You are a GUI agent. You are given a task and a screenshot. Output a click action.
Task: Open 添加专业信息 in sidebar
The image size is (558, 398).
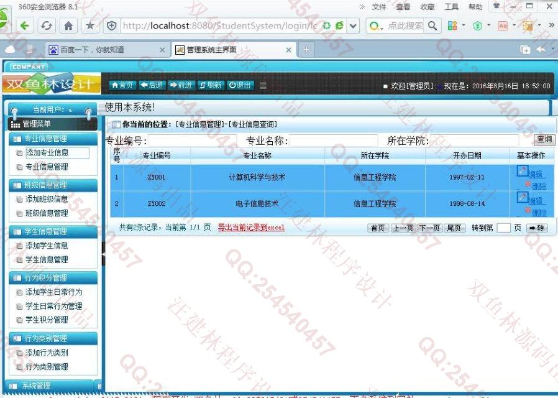click(x=47, y=153)
